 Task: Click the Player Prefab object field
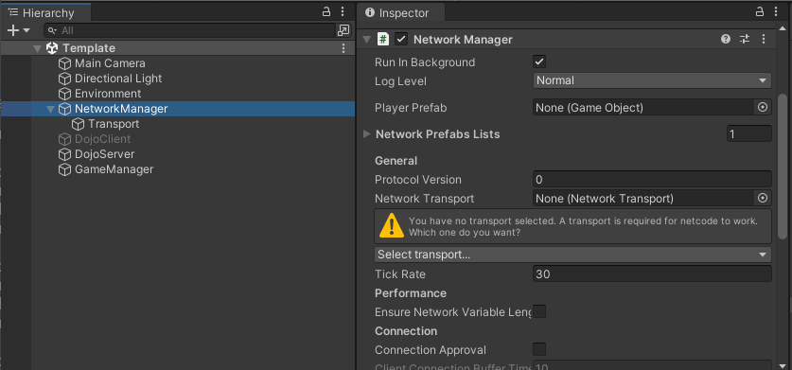point(643,108)
